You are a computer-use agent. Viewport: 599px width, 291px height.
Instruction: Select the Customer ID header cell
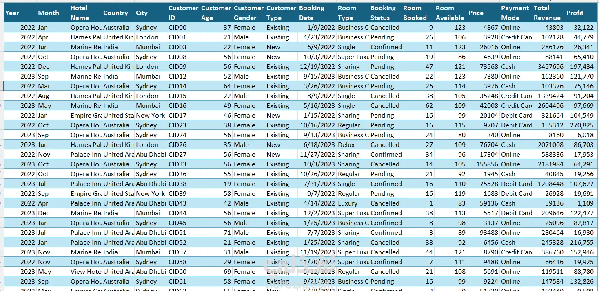point(183,13)
